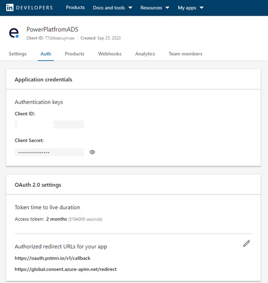The height and width of the screenshot is (283, 268).
Task: Edit authorized redirect URLs with pencil icon
Action: 247,243
